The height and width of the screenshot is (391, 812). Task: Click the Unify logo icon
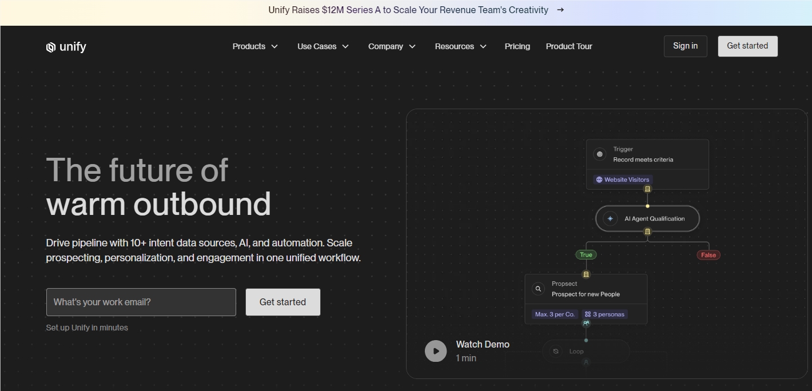[51, 47]
